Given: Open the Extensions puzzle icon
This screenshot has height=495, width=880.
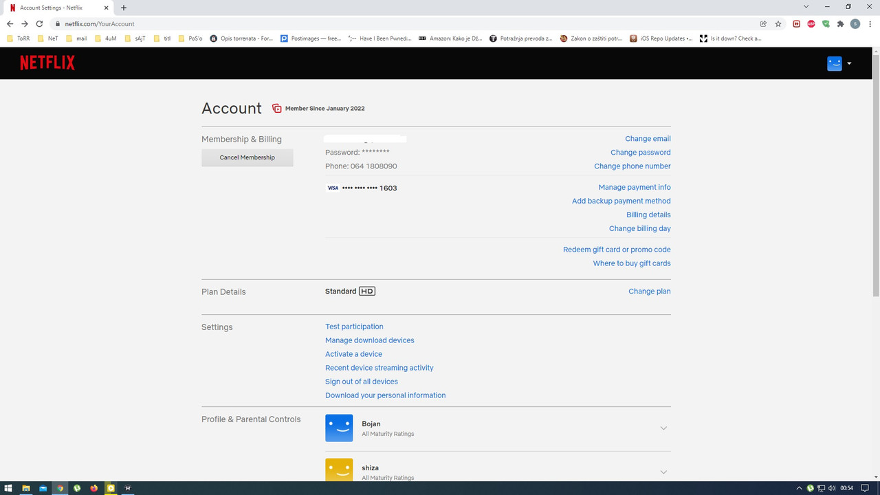Looking at the screenshot, I should 840,23.
